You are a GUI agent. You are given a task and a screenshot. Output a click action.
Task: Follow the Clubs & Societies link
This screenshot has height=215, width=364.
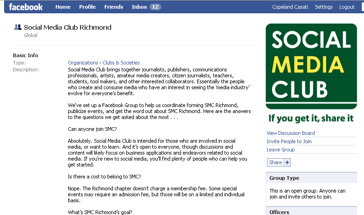[x=121, y=63]
